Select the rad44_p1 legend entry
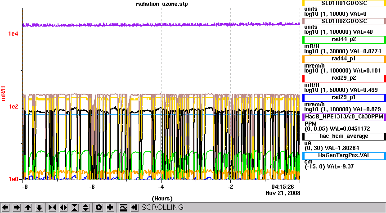The width and height of the screenshot is (386, 213). 344,59
